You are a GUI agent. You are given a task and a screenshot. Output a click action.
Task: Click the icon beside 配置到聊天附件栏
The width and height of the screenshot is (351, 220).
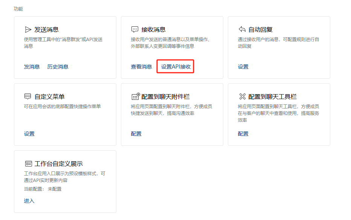point(135,96)
